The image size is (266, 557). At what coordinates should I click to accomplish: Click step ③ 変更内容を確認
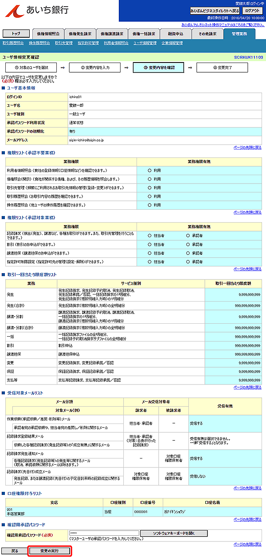click(159, 68)
